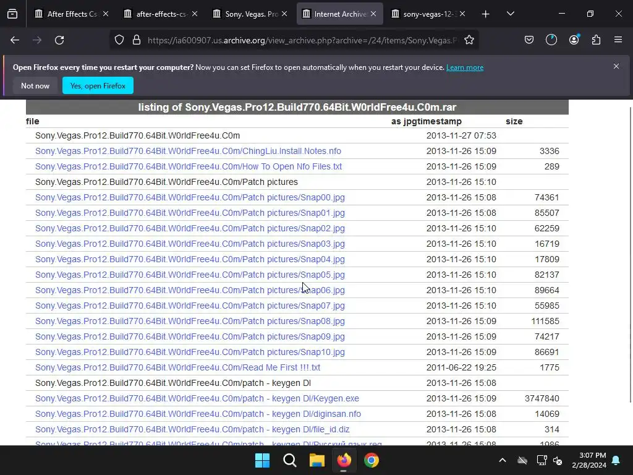This screenshot has width=633, height=475.
Task: Close the After Effects Cs tab
Action: click(x=105, y=14)
